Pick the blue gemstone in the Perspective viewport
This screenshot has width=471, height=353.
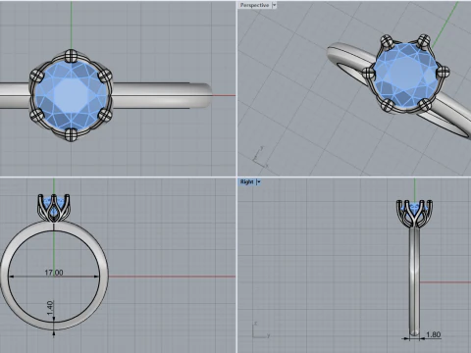pyautogui.click(x=406, y=76)
